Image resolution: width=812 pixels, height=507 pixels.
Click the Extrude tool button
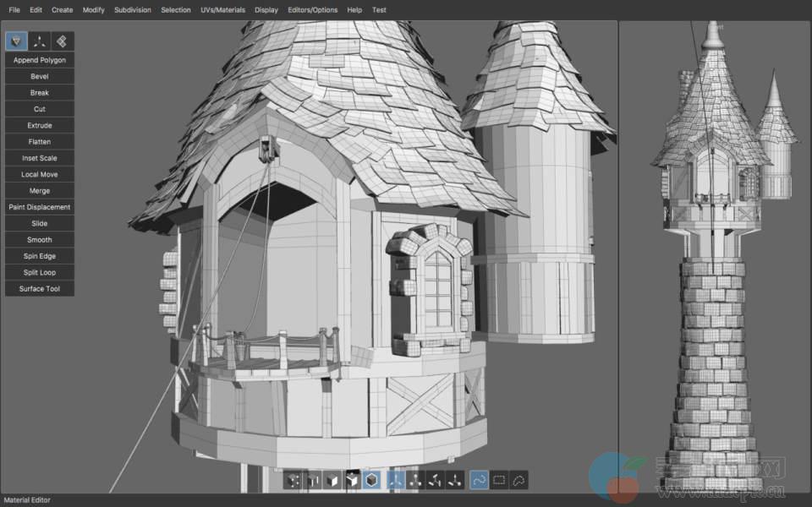click(40, 125)
